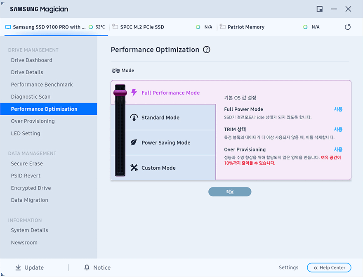The width and height of the screenshot is (363, 277).
Task: Open the Notice panel
Action: click(x=97, y=268)
